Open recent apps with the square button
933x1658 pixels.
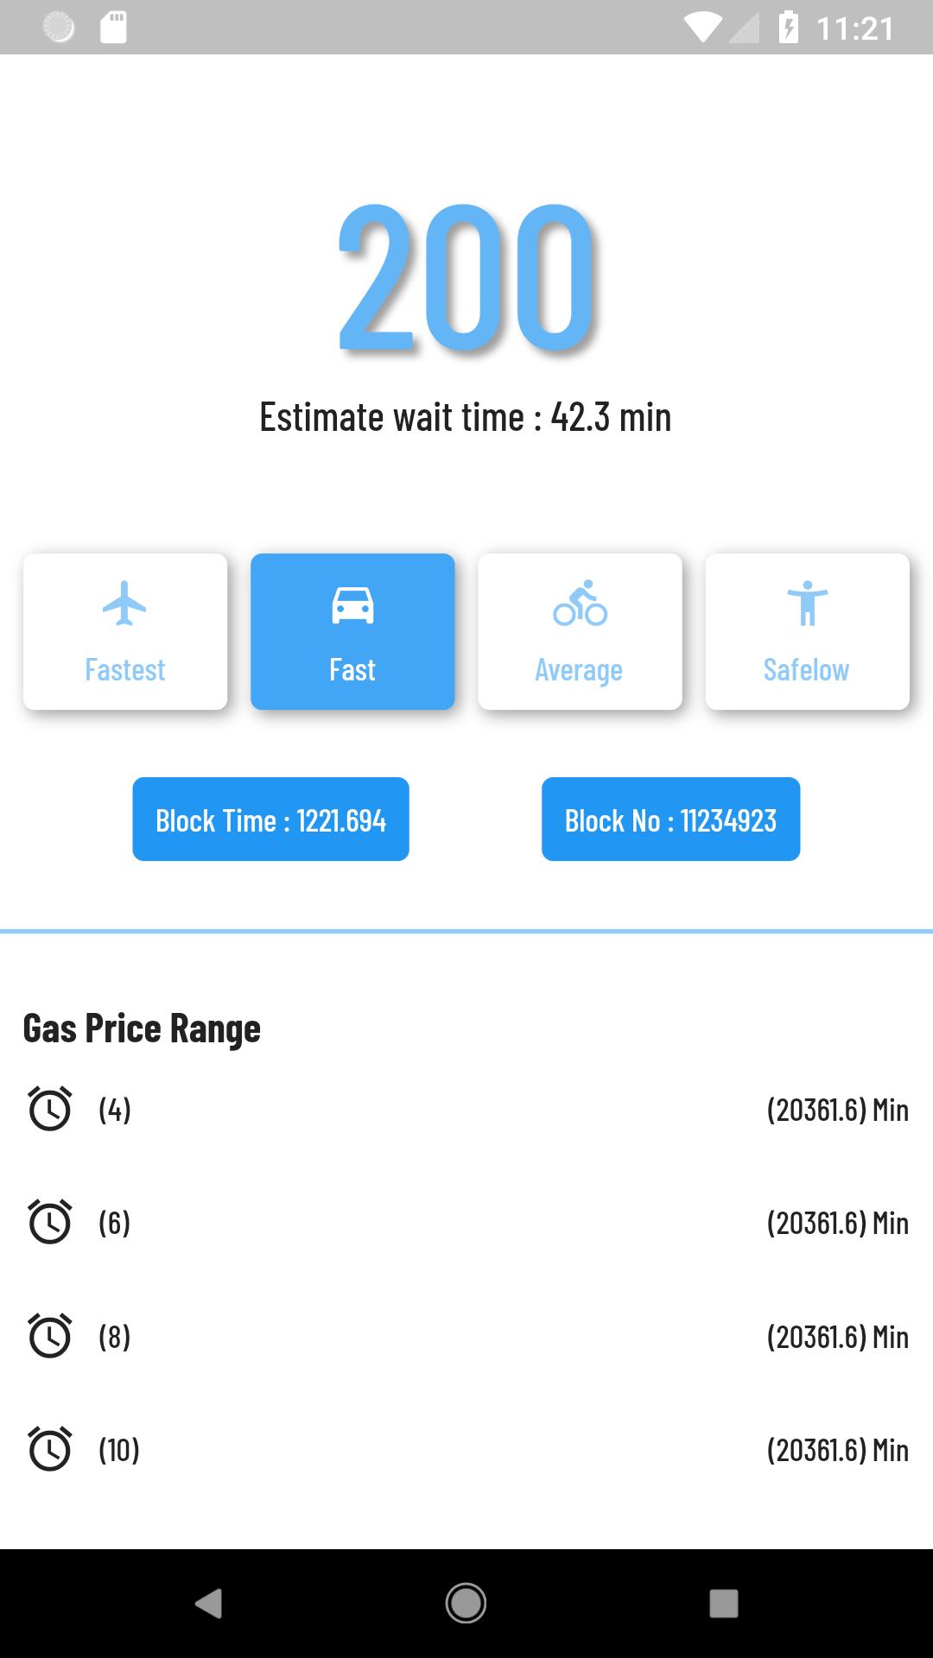click(723, 1604)
